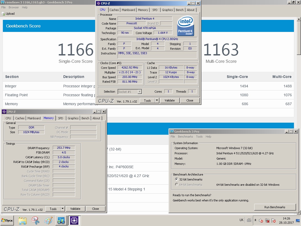Click the CPU-Z title icon in Memory window
Screen dimensions: 301x226
(4, 112)
